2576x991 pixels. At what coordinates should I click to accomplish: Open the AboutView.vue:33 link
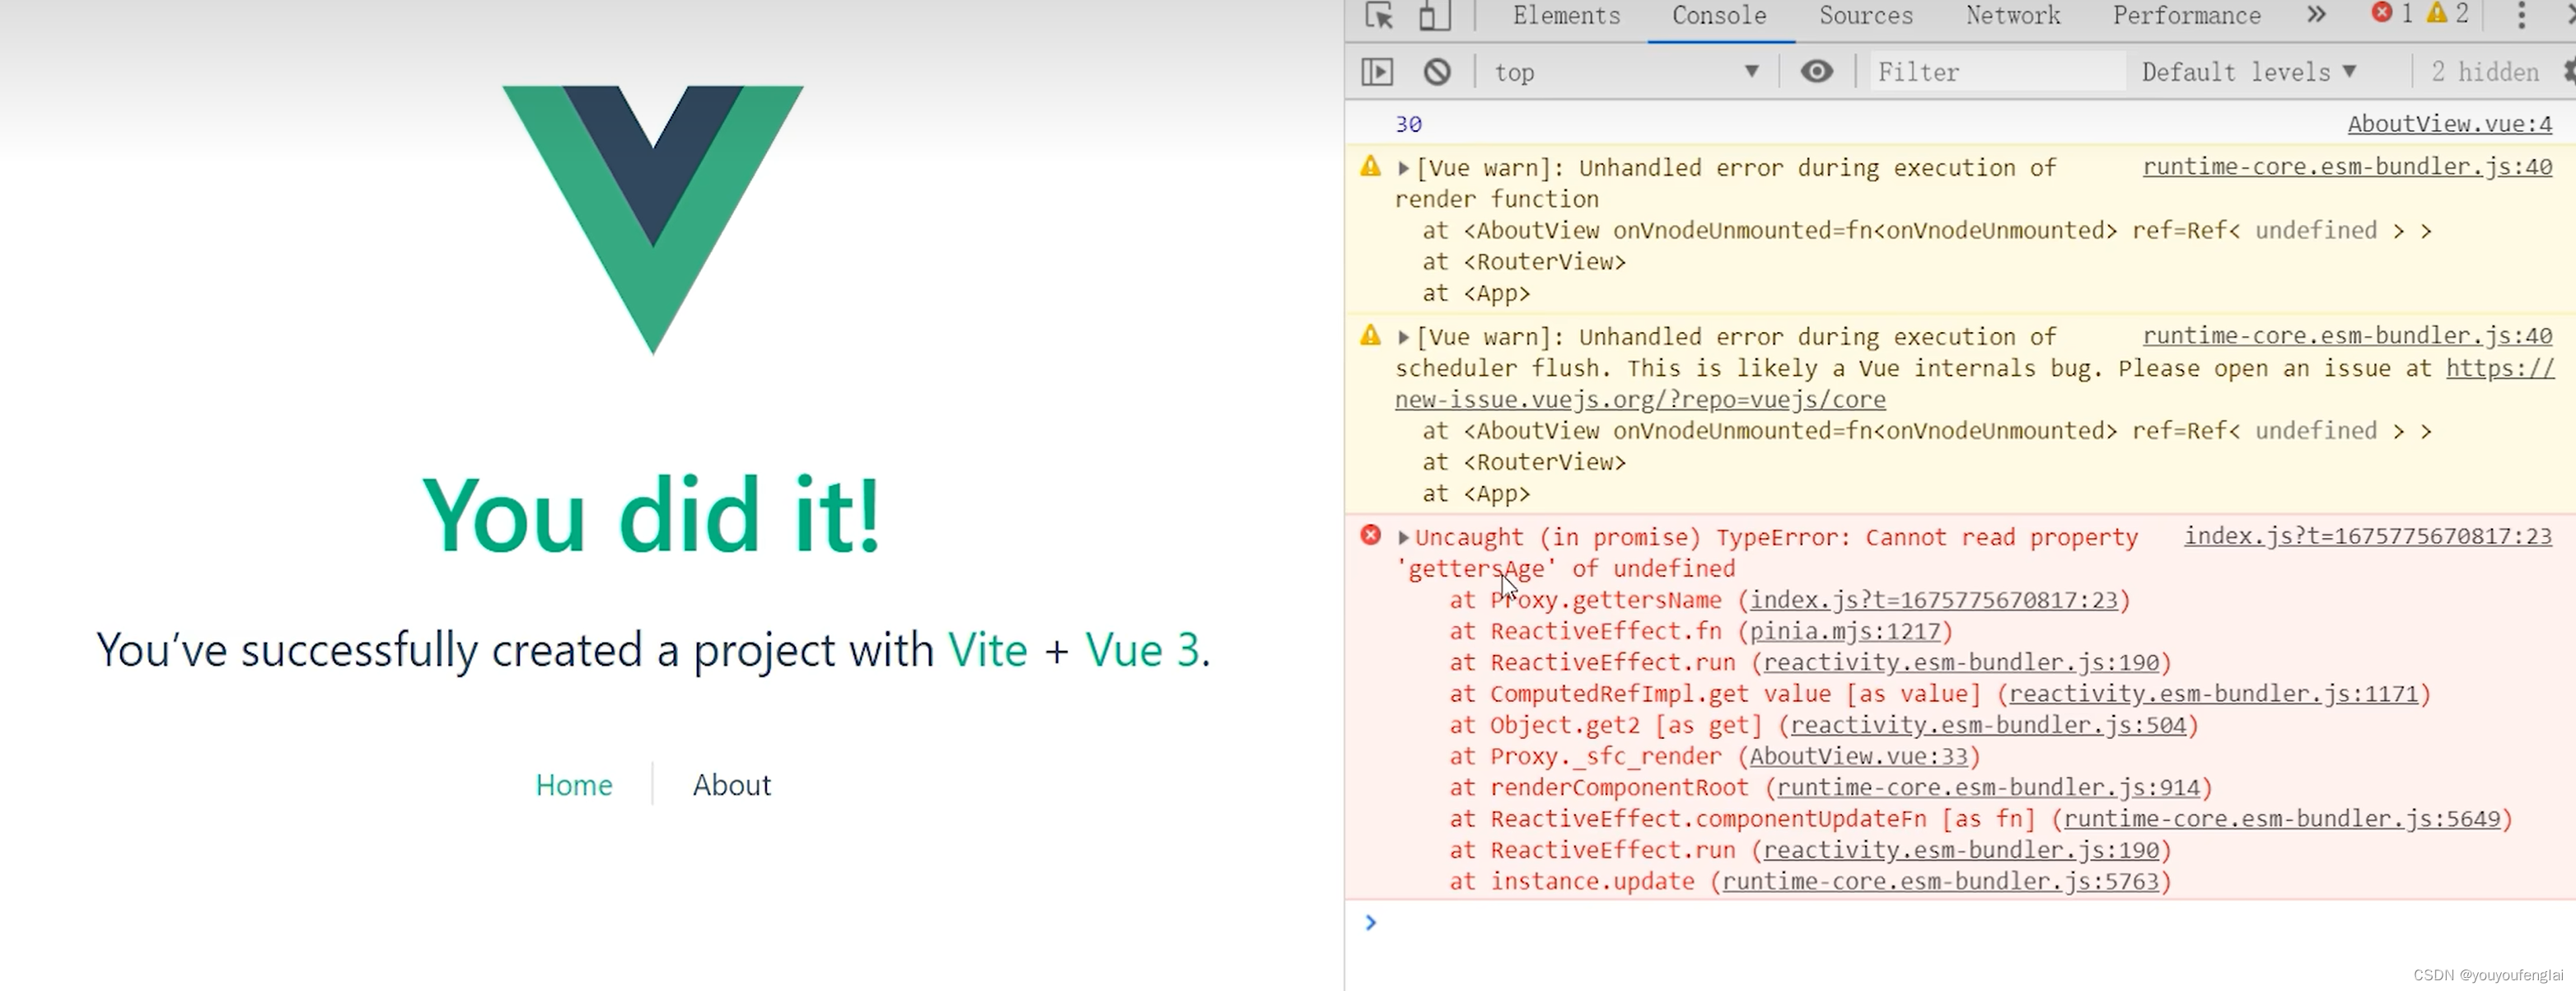(x=1858, y=756)
